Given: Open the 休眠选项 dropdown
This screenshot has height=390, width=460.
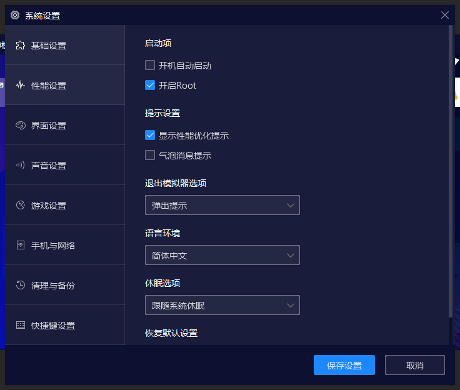Looking at the screenshot, I should (x=222, y=305).
